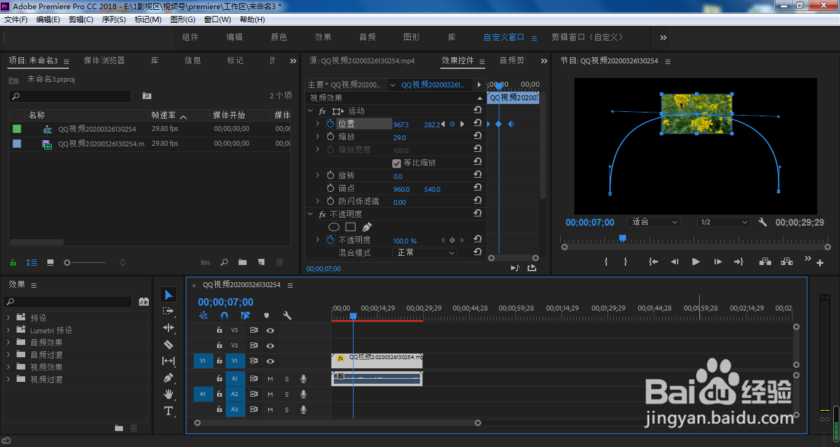Lock video track V2
This screenshot has height=447, width=840.
pos(219,346)
